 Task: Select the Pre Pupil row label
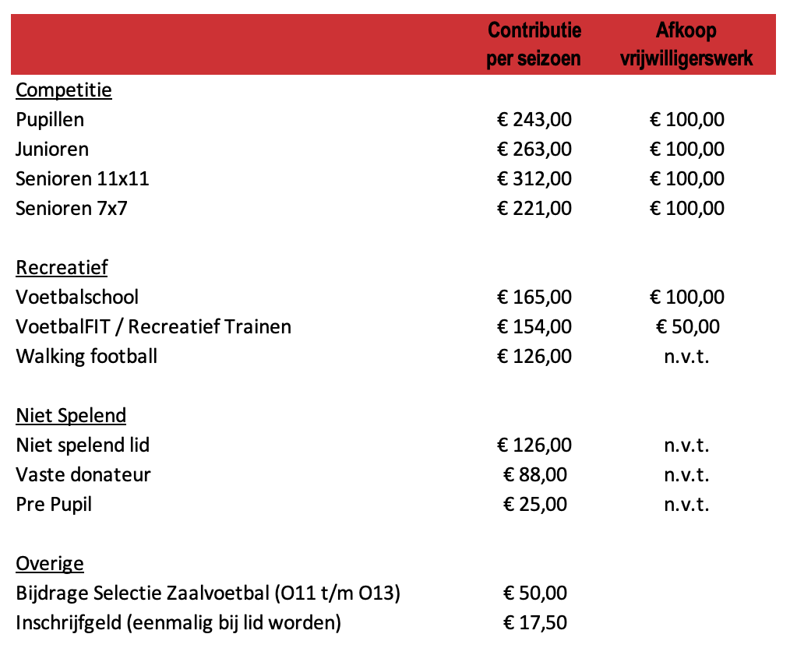click(54, 505)
